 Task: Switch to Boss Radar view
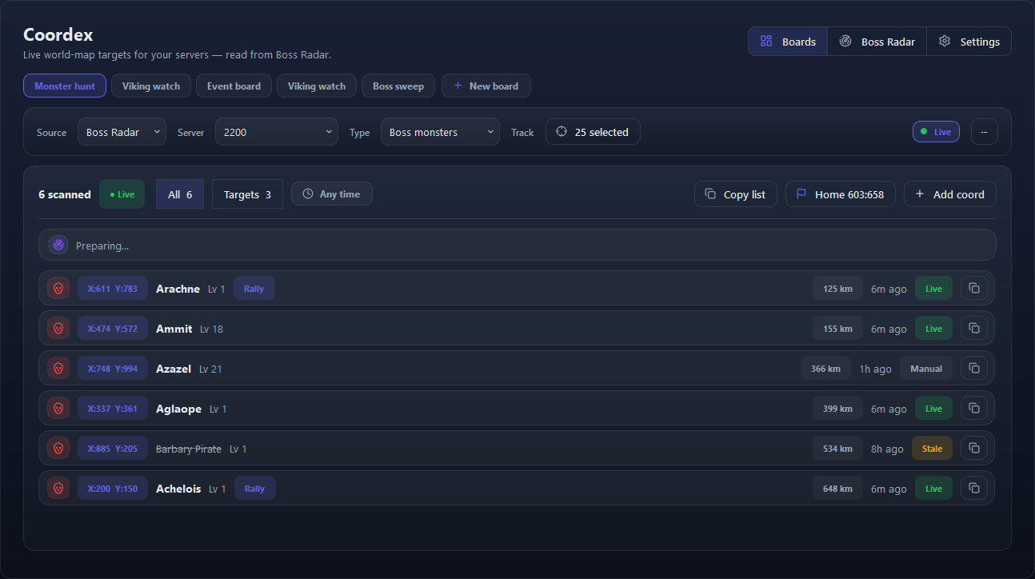pos(877,42)
